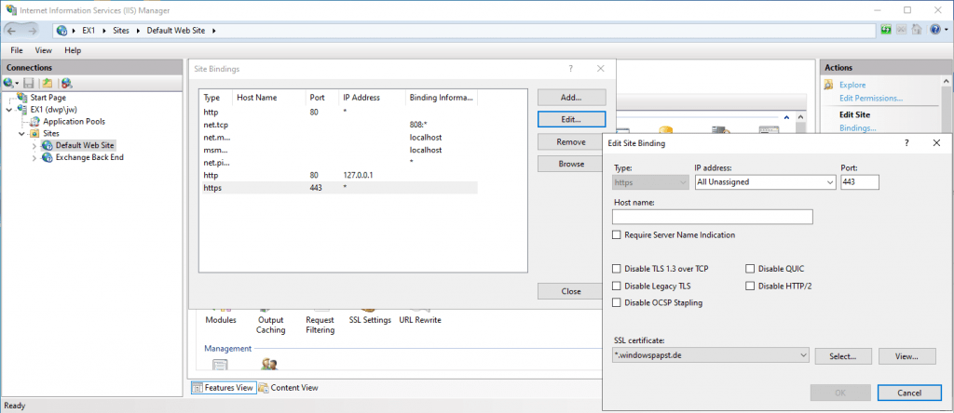Screen dimensions: 954x413
Task: Click the View... certificate button
Action: [x=907, y=355]
